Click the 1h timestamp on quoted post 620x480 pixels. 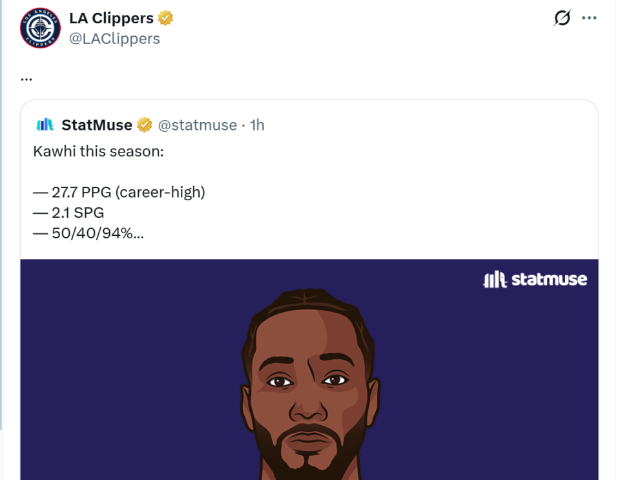257,125
